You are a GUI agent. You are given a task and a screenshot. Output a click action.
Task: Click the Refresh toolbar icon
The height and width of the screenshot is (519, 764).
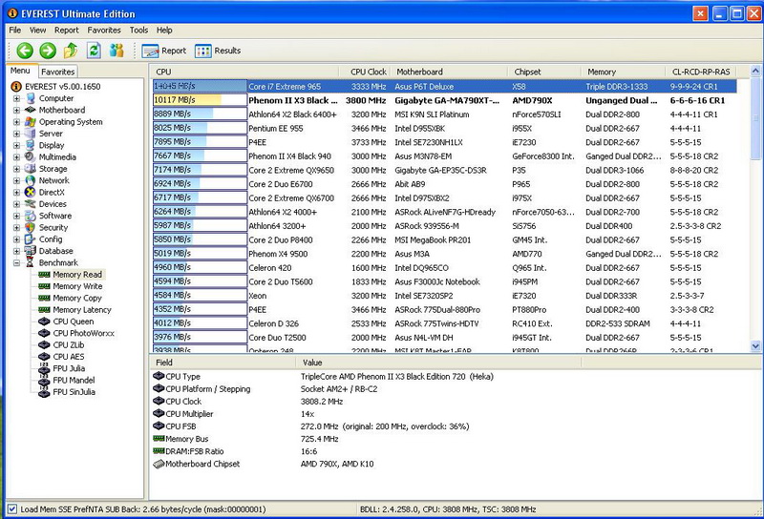(x=94, y=51)
